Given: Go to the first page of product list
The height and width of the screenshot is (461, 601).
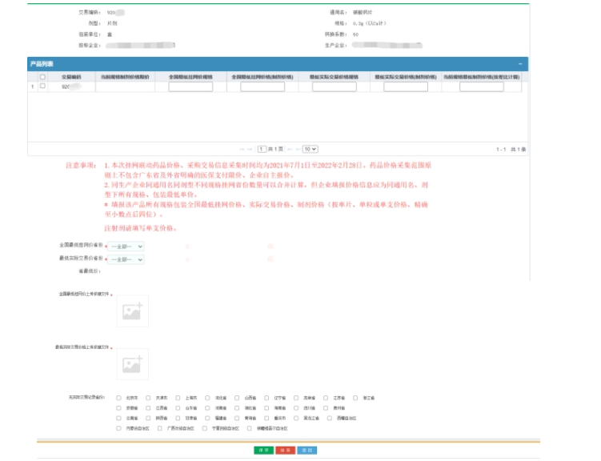Looking at the screenshot, I should click(241, 149).
